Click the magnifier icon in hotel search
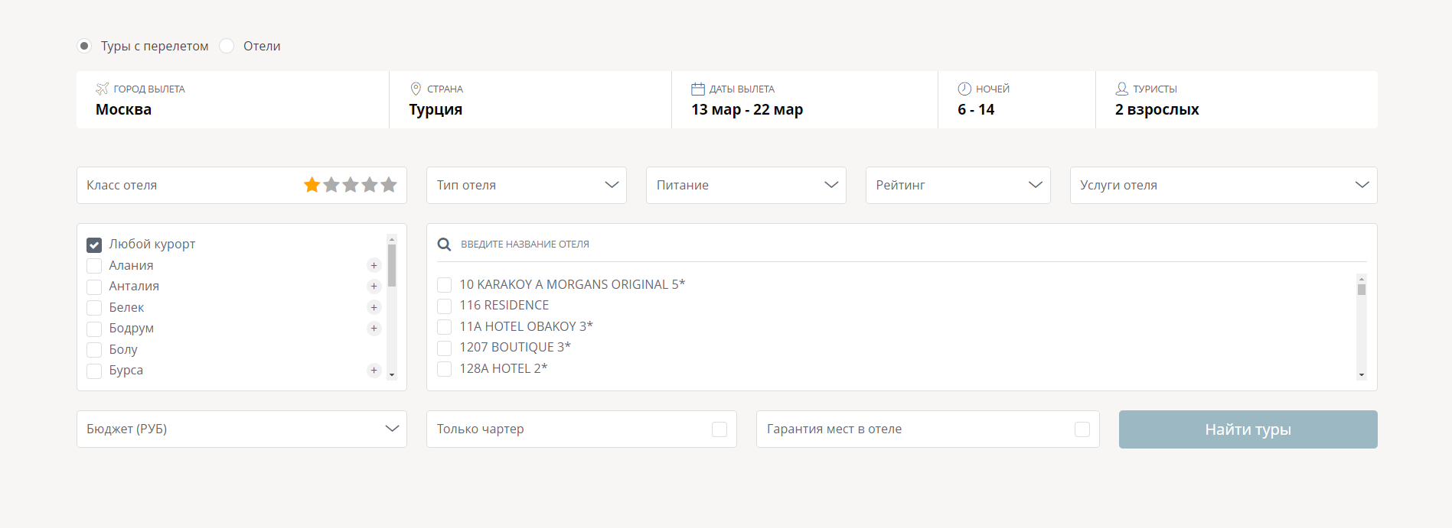Screen dimensions: 1452x528 [x=444, y=245]
